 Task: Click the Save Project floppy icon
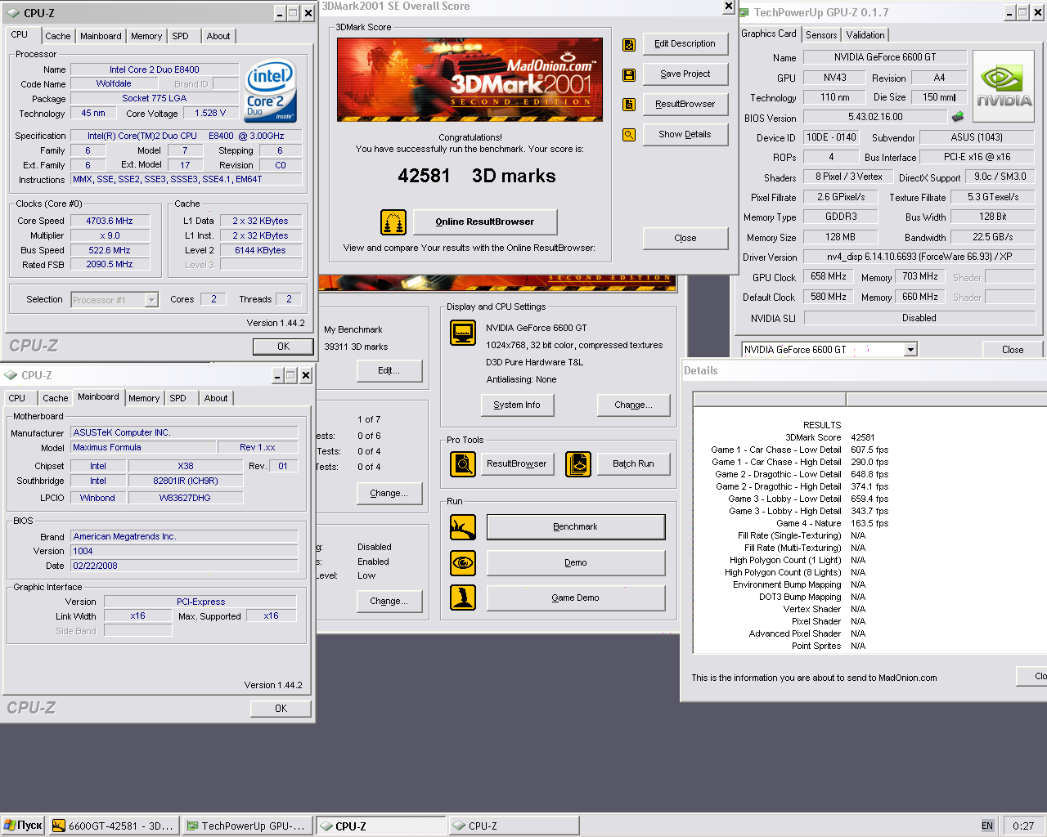(x=629, y=75)
